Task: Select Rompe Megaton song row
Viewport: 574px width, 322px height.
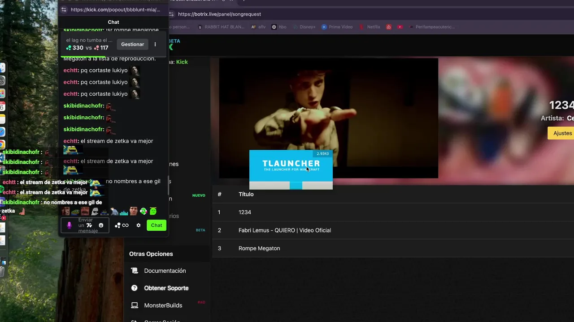Action: click(393, 248)
